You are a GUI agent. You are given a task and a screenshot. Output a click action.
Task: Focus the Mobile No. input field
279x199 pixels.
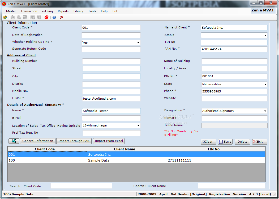pyautogui.click(x=111, y=91)
